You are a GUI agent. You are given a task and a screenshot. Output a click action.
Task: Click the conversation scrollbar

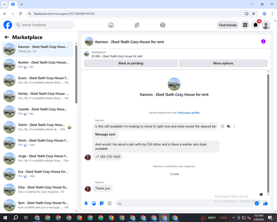pyautogui.click(x=268, y=133)
